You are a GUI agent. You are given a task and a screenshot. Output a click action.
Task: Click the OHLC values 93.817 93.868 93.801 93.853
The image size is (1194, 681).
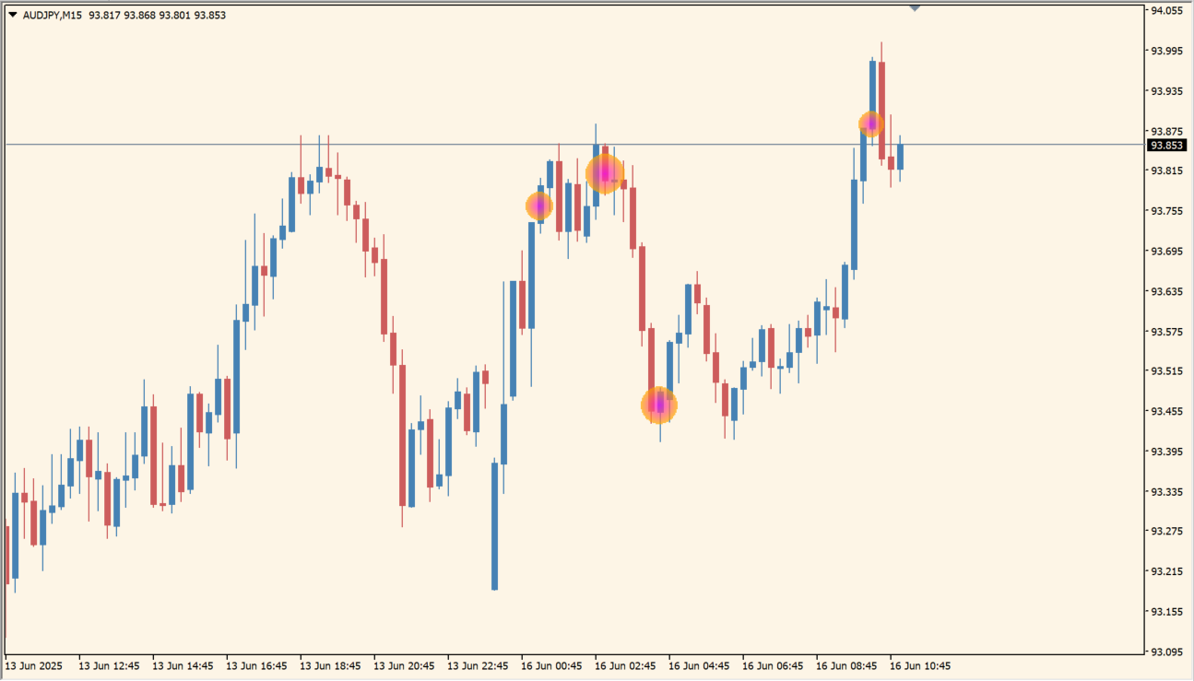158,15
